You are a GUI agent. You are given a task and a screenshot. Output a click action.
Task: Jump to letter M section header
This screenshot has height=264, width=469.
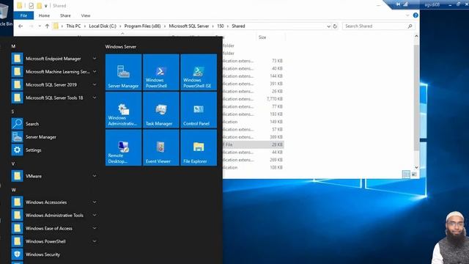(x=13, y=46)
